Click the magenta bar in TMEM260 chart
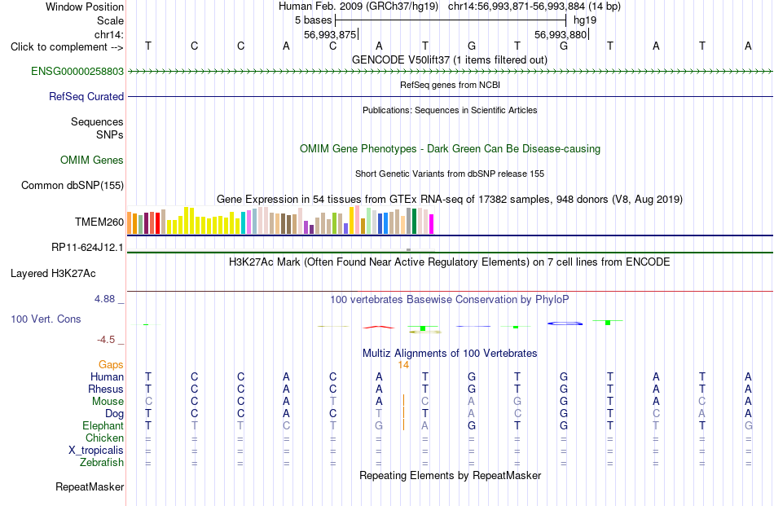The height and width of the screenshot is (506, 774). 432,224
